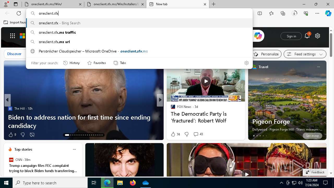
Task: Dislike the Biden story with thumbs down
Action: coord(23,135)
